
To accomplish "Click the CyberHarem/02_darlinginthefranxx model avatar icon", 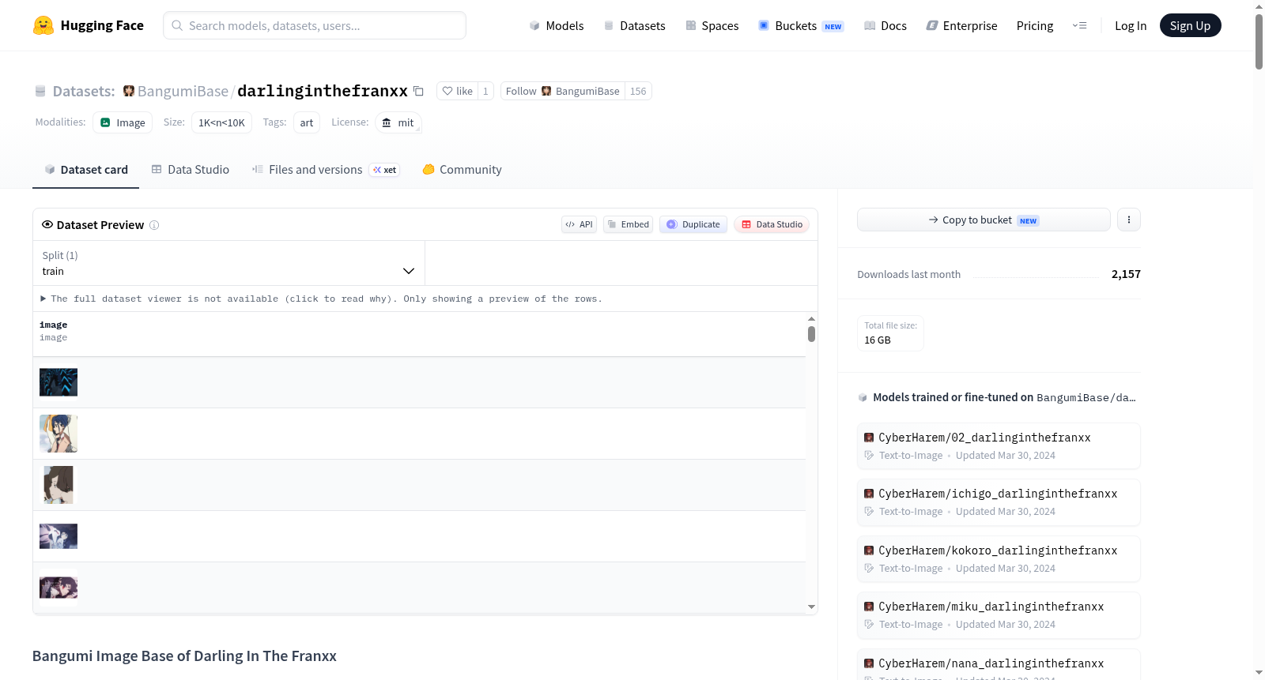I will point(869,438).
